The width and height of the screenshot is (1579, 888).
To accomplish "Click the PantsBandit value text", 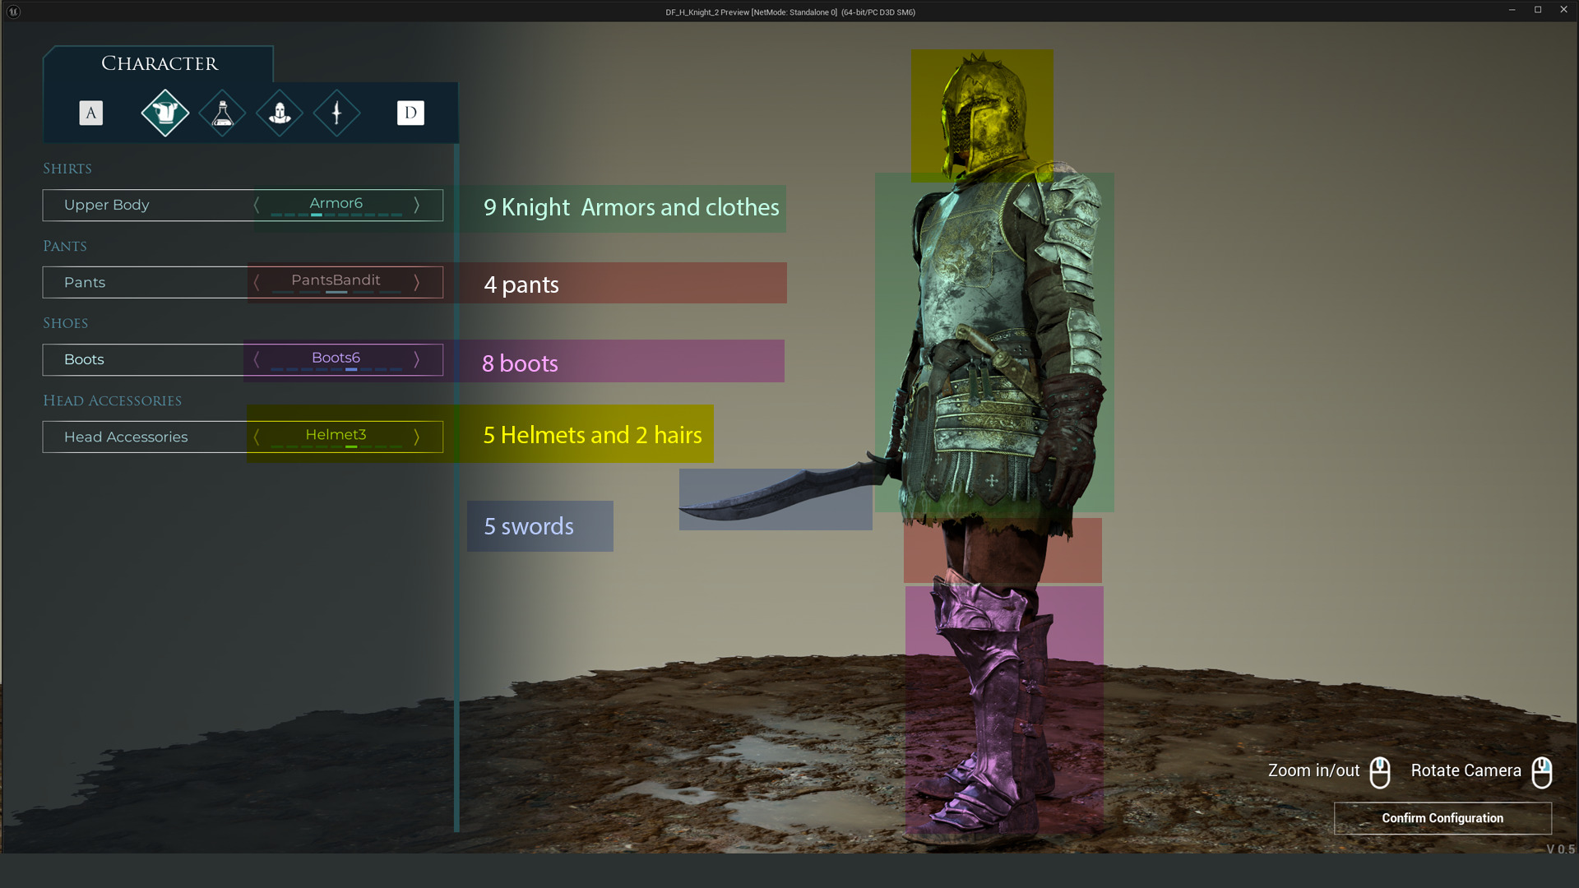I will 336,280.
